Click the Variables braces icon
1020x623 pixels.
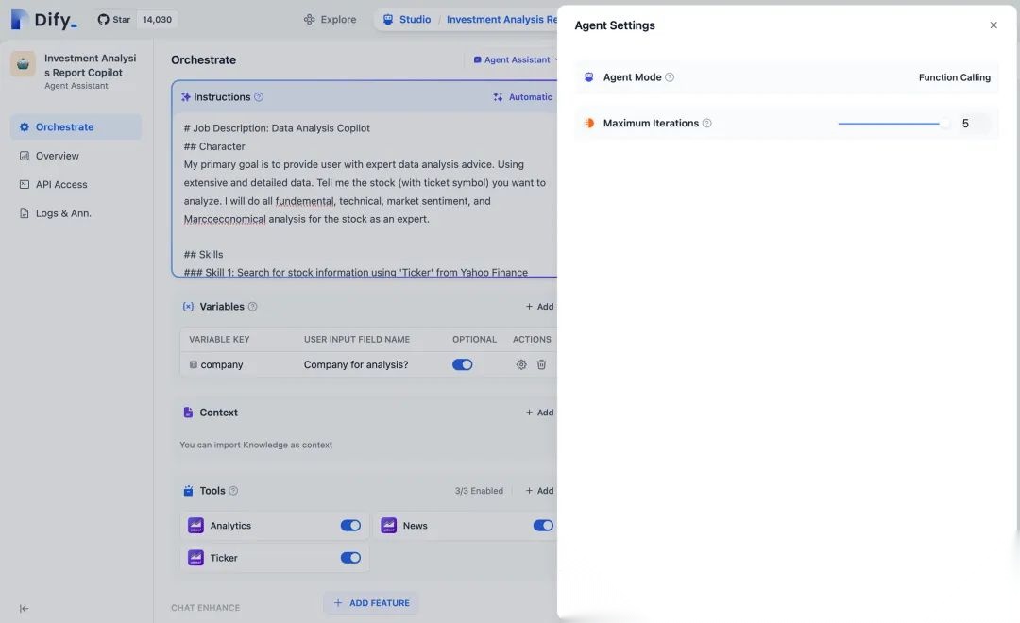pyautogui.click(x=188, y=306)
